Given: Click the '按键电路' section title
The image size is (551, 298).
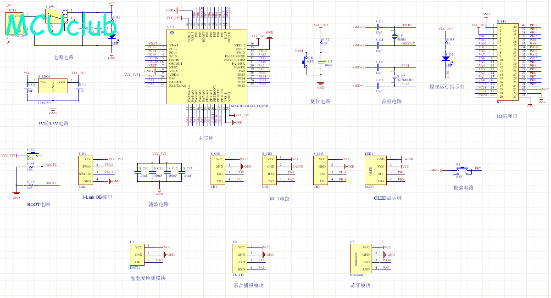Looking at the screenshot, I should (463, 188).
